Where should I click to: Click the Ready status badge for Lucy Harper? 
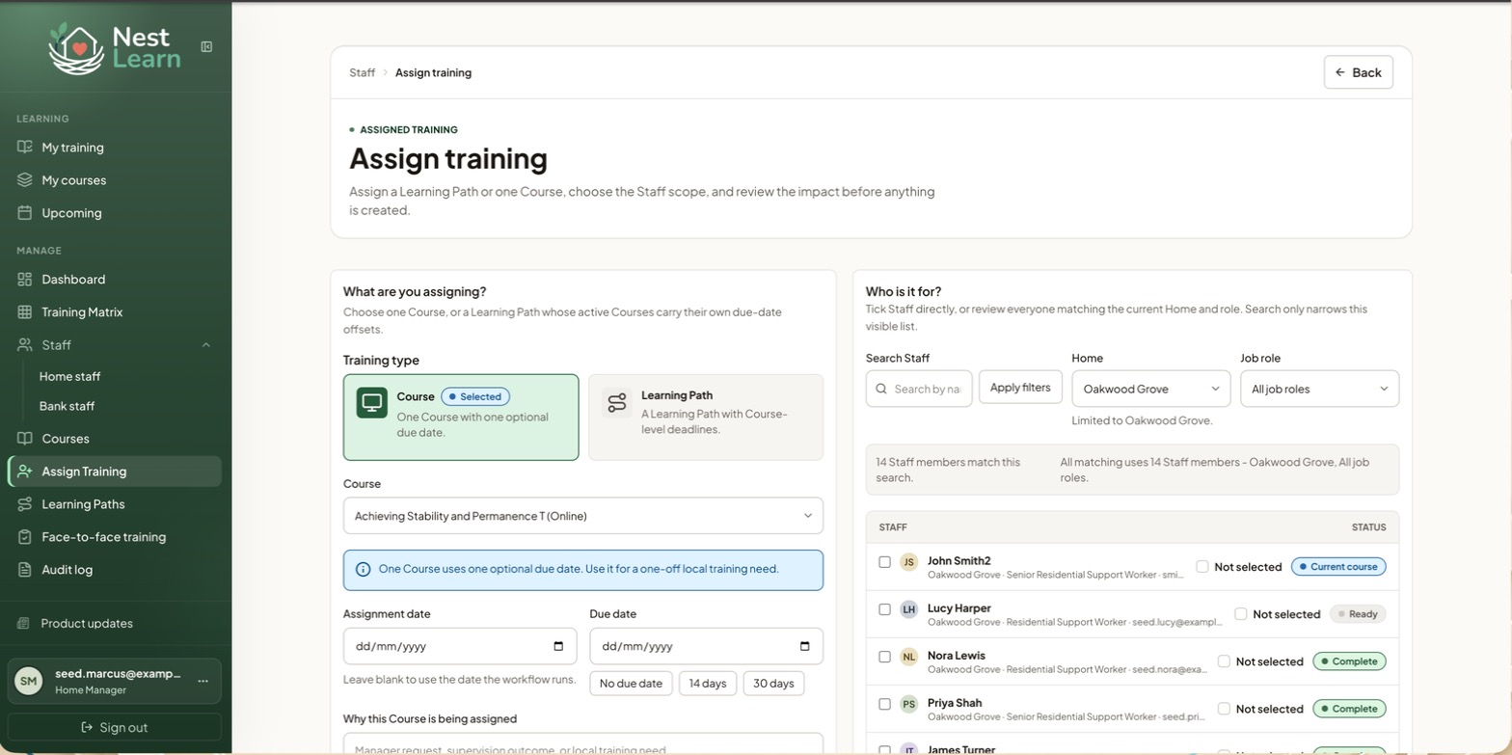tap(1358, 614)
